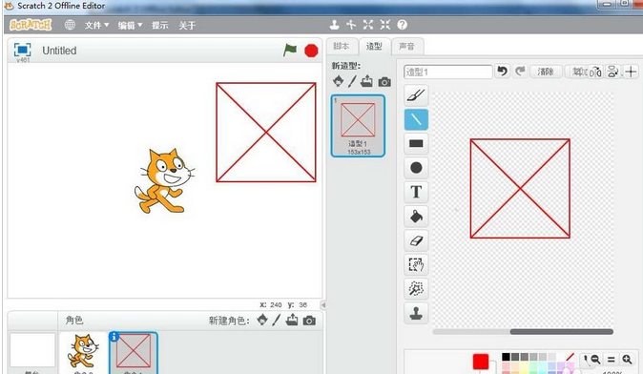Click Redo in costume editor
643x374 pixels.
pyautogui.click(x=520, y=72)
